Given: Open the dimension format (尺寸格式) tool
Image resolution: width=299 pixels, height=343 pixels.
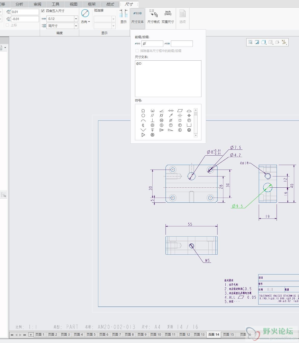Looking at the screenshot, I should pos(154,17).
